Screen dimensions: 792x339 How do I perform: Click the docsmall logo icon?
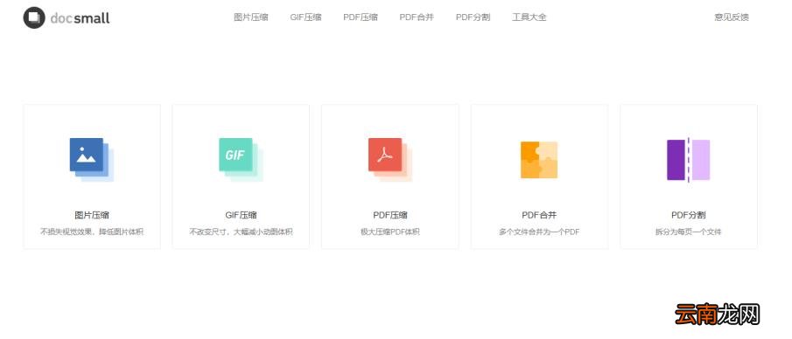click(34, 17)
